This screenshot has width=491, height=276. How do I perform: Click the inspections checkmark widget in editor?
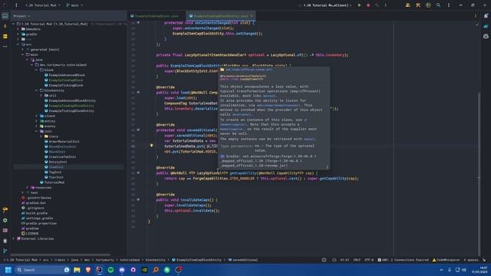pyautogui.click(x=477, y=25)
